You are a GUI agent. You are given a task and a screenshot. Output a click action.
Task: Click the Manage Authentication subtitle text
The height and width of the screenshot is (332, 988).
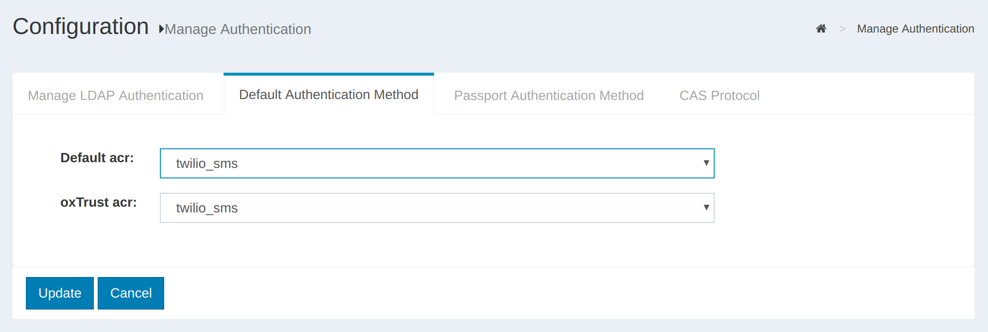(x=238, y=29)
